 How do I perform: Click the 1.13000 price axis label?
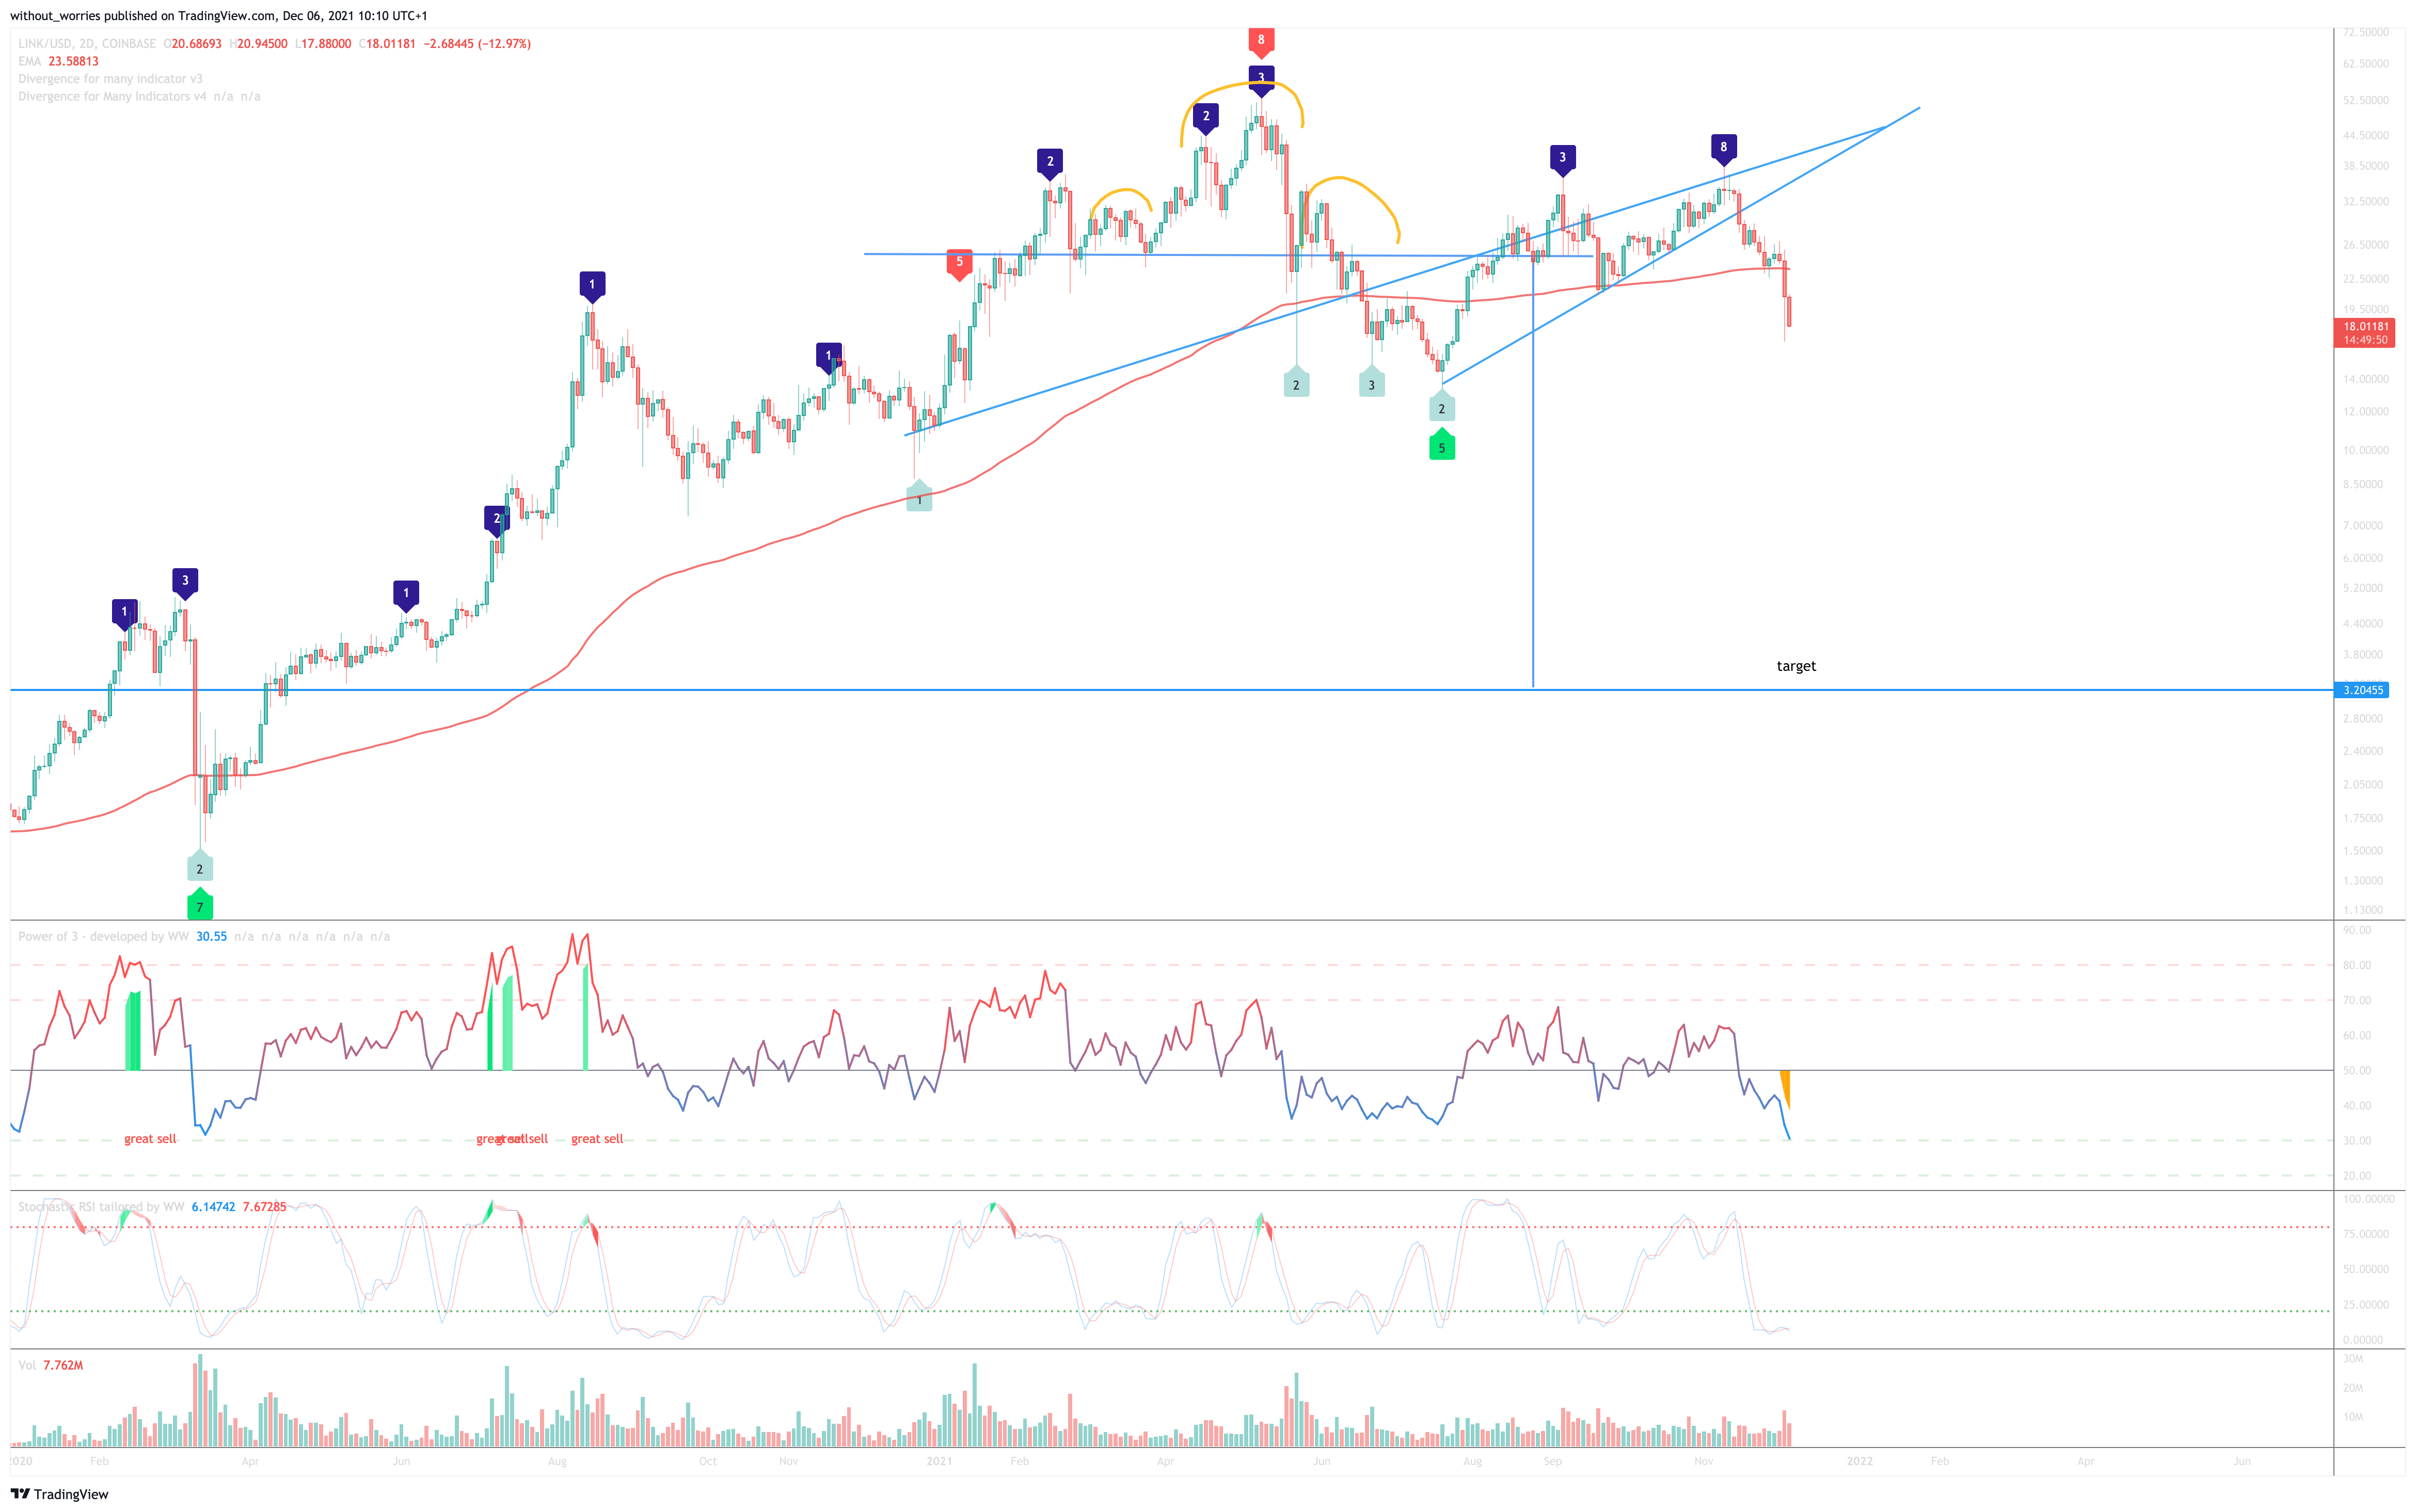[2363, 910]
